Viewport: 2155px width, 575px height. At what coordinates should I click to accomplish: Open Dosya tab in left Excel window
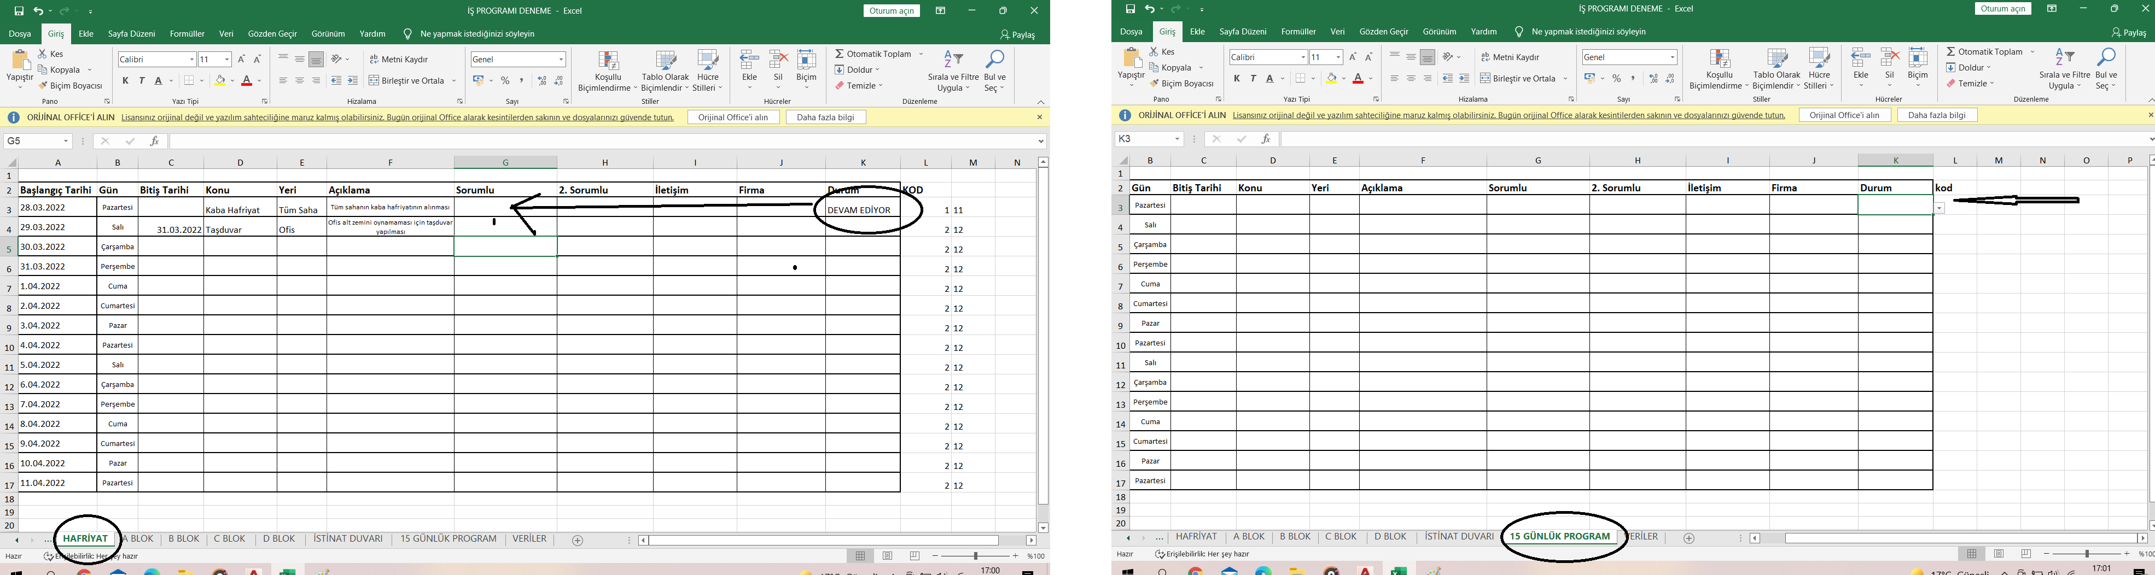[20, 34]
